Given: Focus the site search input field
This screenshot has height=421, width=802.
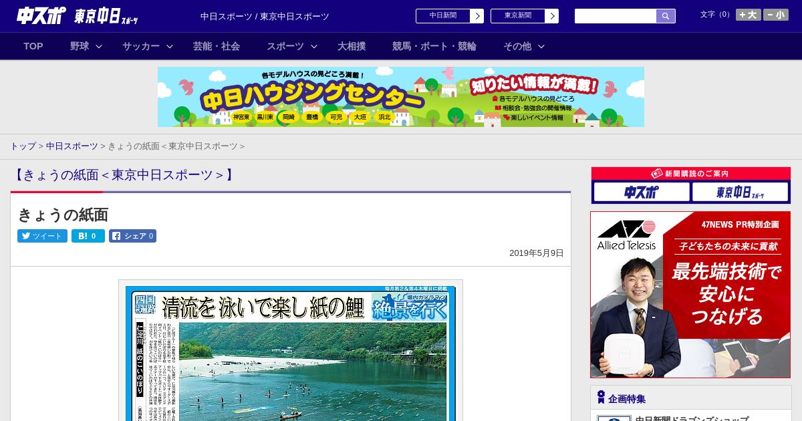Looking at the screenshot, I should (616, 16).
